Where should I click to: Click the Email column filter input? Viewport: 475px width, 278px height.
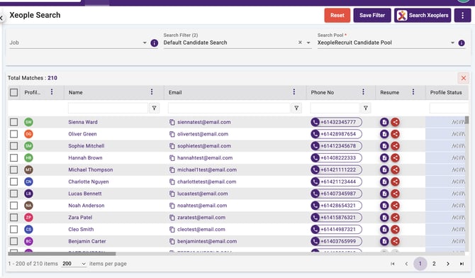click(229, 108)
